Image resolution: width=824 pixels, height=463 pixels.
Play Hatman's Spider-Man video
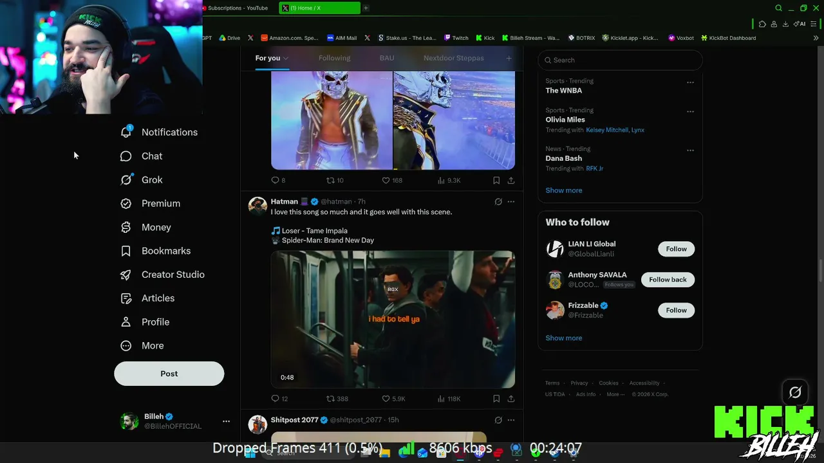(x=393, y=320)
